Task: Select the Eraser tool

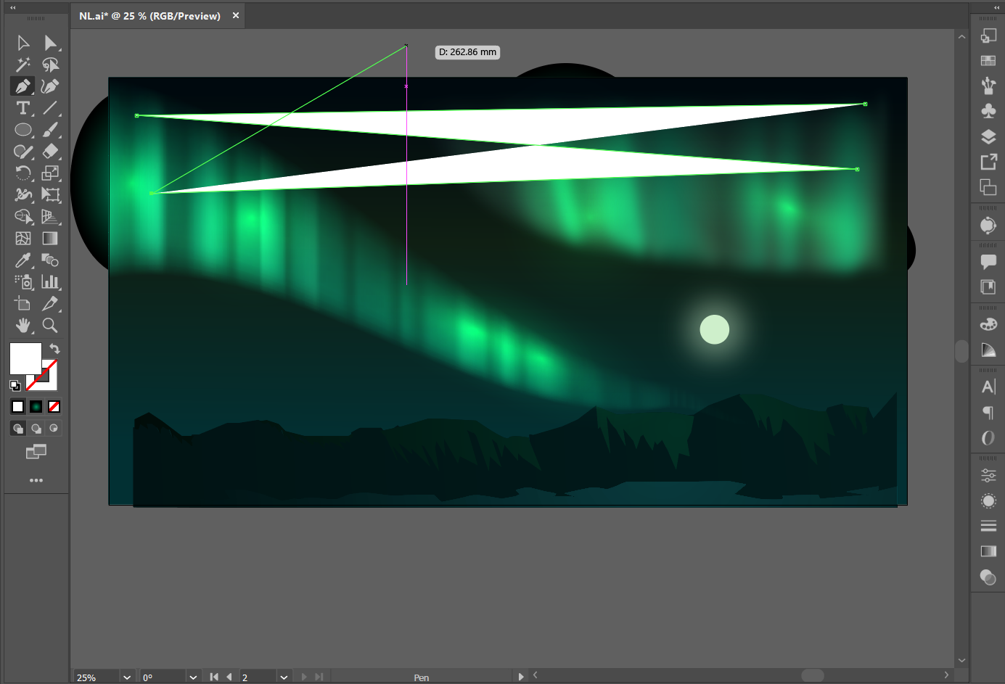Action: point(50,152)
